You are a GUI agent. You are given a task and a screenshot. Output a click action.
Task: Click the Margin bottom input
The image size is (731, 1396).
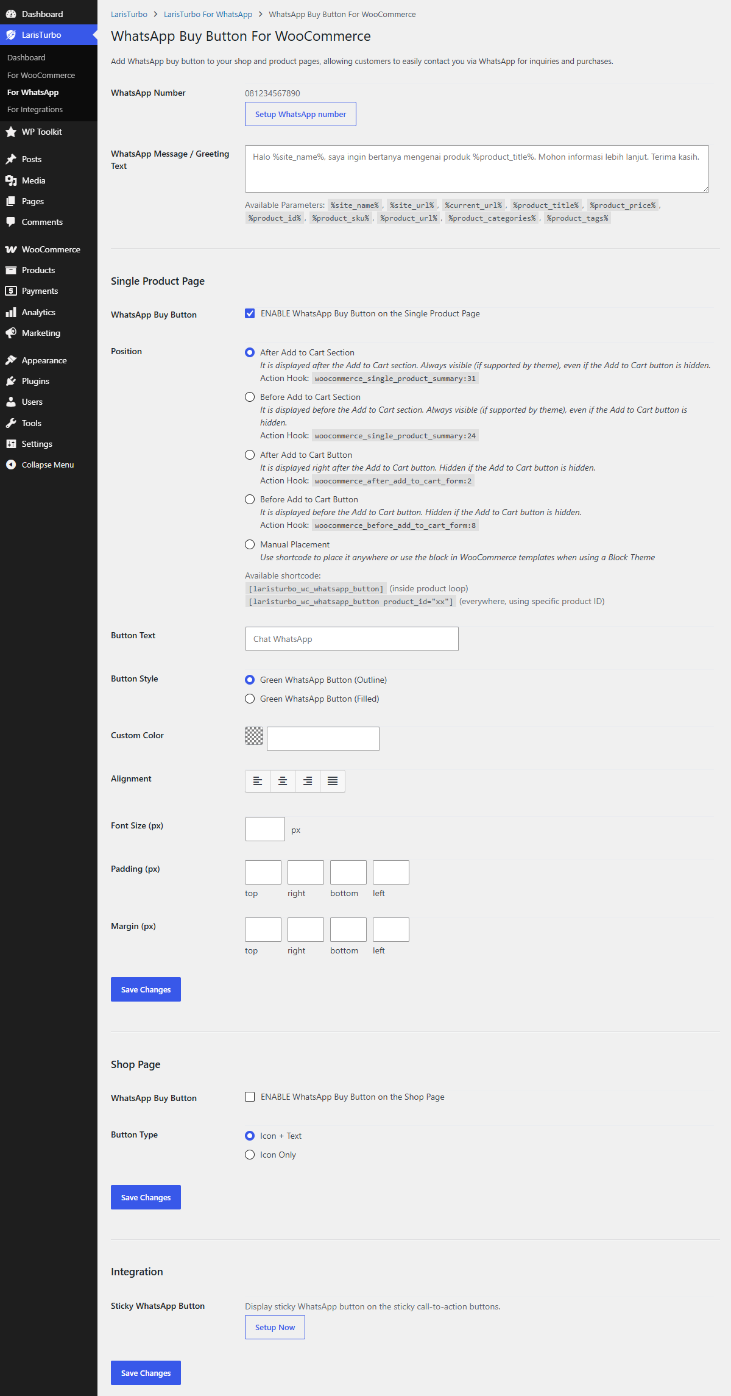(x=348, y=930)
